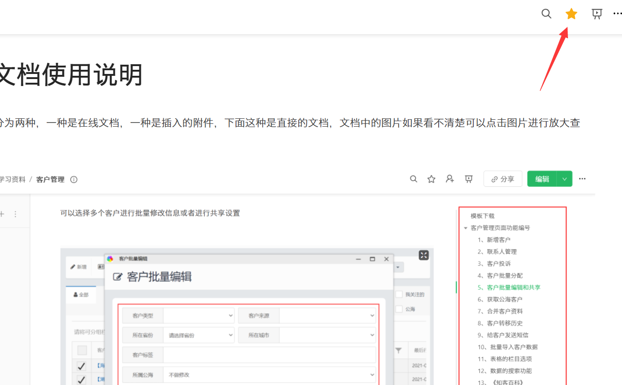Jump to outline item 7、合并客户资料
Viewport: 622px width, 385px height.
pos(500,311)
